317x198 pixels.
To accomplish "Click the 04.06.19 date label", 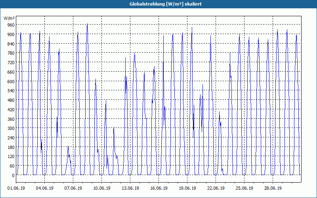I will (x=45, y=188).
